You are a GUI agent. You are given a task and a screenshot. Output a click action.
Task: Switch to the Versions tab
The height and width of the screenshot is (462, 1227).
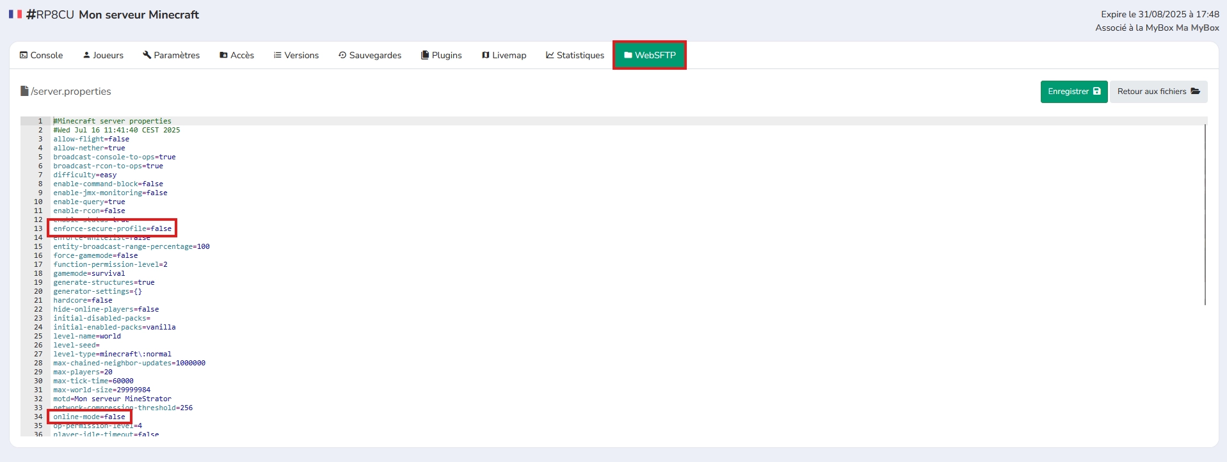pos(296,55)
